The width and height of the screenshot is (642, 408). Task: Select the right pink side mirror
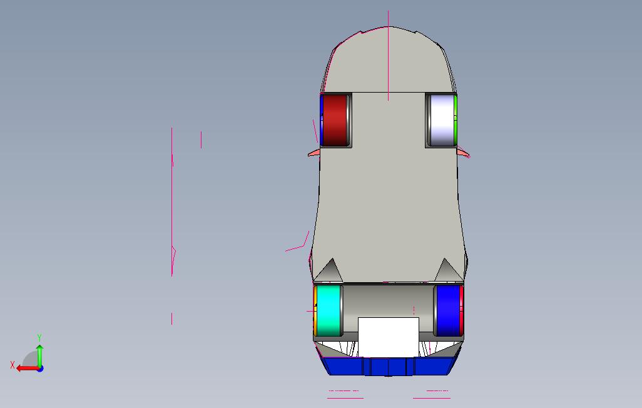click(463, 153)
